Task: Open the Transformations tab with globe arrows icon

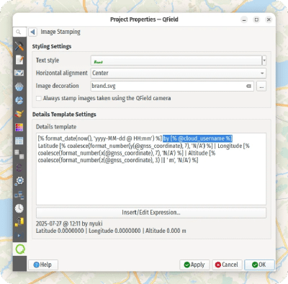Action: point(19,100)
